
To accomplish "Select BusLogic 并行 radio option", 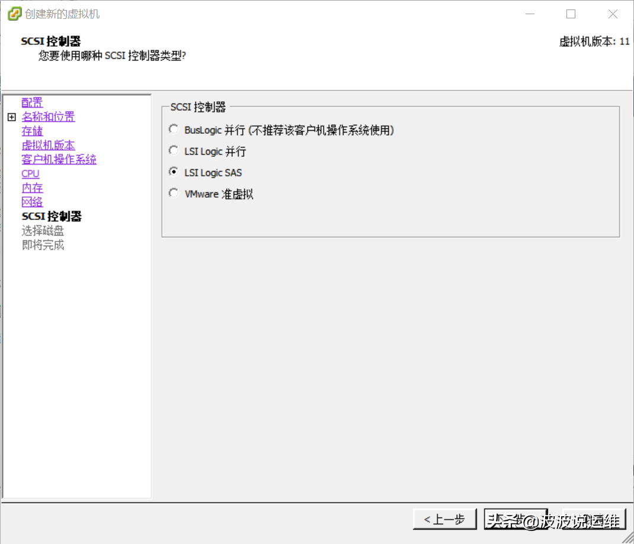I will coord(174,129).
